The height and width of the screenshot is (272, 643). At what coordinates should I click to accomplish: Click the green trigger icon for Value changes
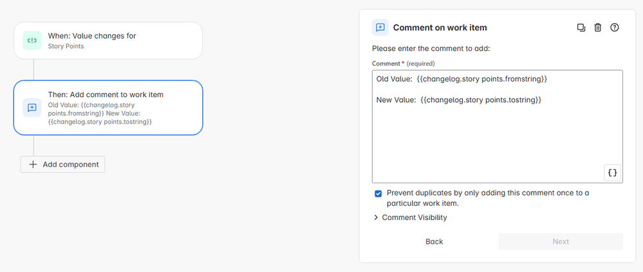click(32, 41)
